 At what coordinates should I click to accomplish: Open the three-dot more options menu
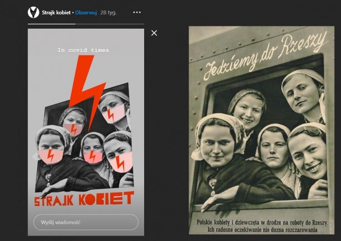point(137,12)
